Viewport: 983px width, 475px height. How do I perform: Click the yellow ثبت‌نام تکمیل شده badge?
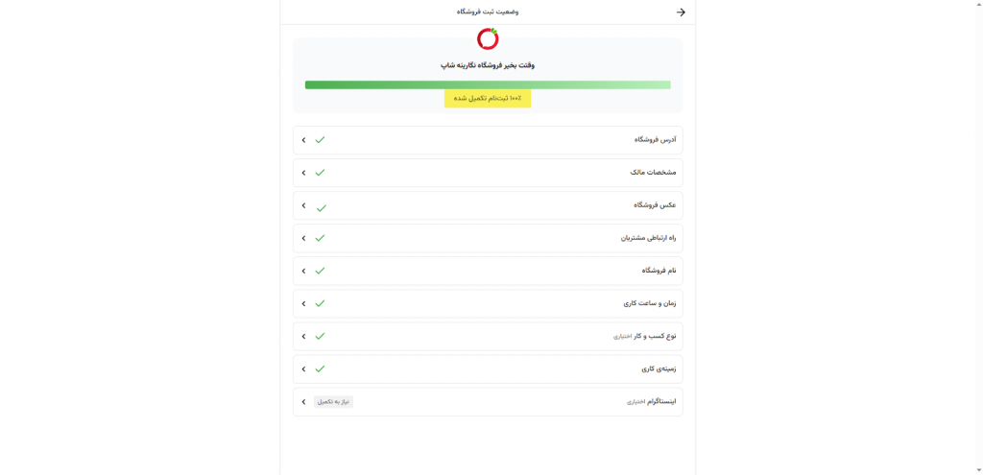click(x=488, y=98)
